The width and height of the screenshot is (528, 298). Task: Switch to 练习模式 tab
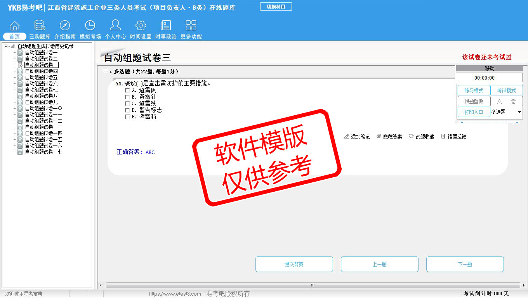(x=473, y=90)
